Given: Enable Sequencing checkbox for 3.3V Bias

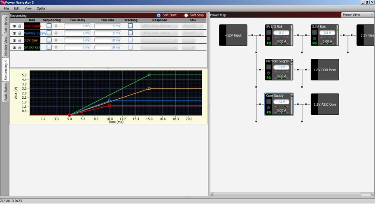Looking at the screenshot, I should [x=49, y=40].
